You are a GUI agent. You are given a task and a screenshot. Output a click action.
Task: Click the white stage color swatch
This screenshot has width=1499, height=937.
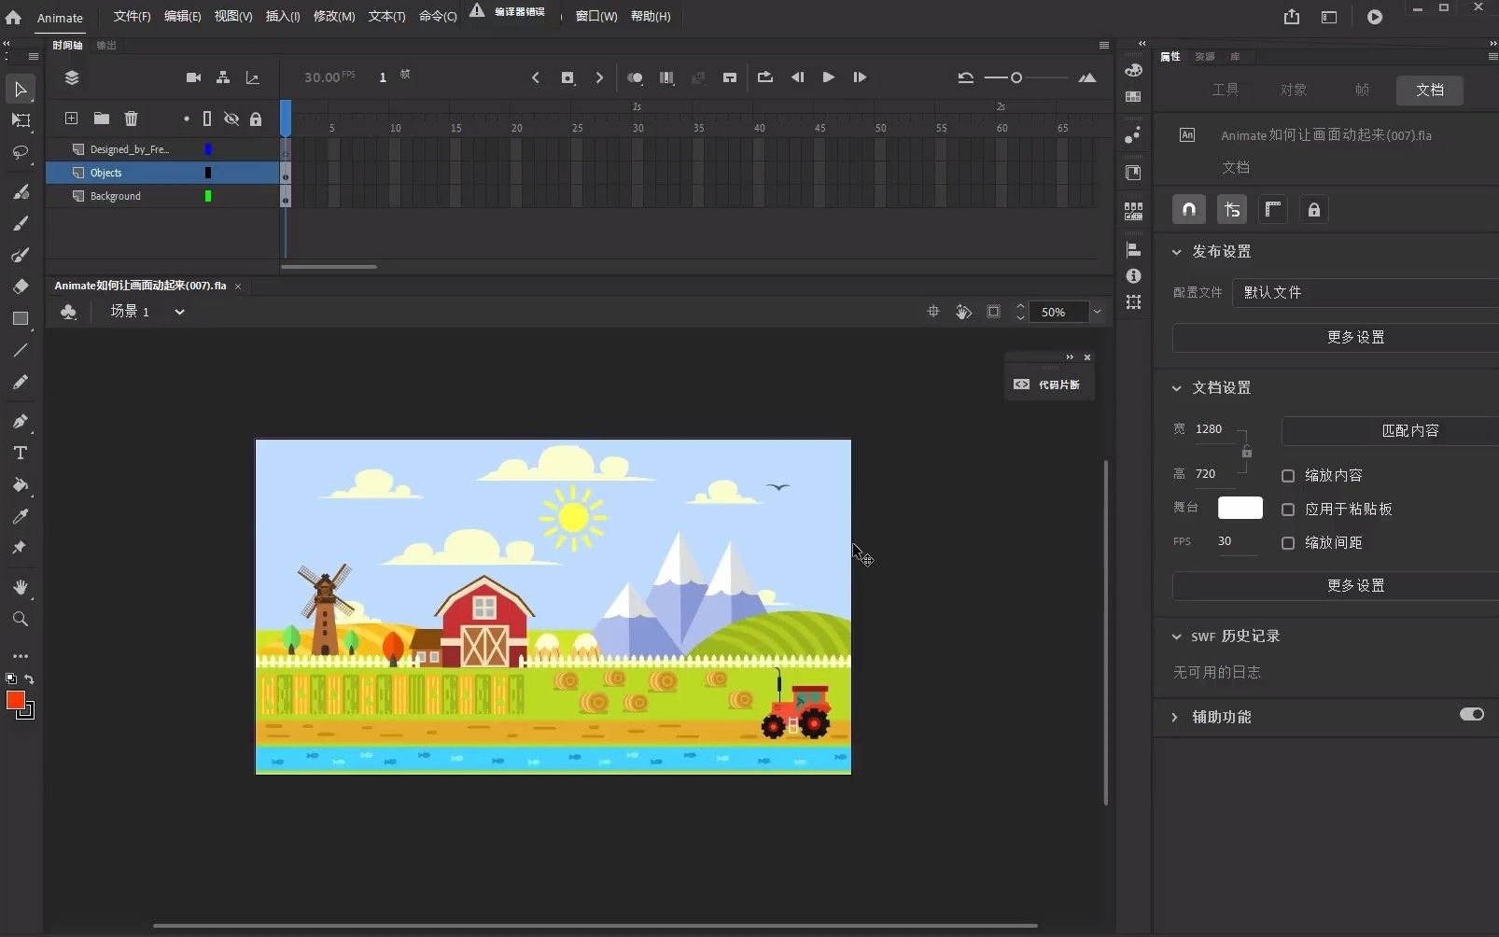1240,509
